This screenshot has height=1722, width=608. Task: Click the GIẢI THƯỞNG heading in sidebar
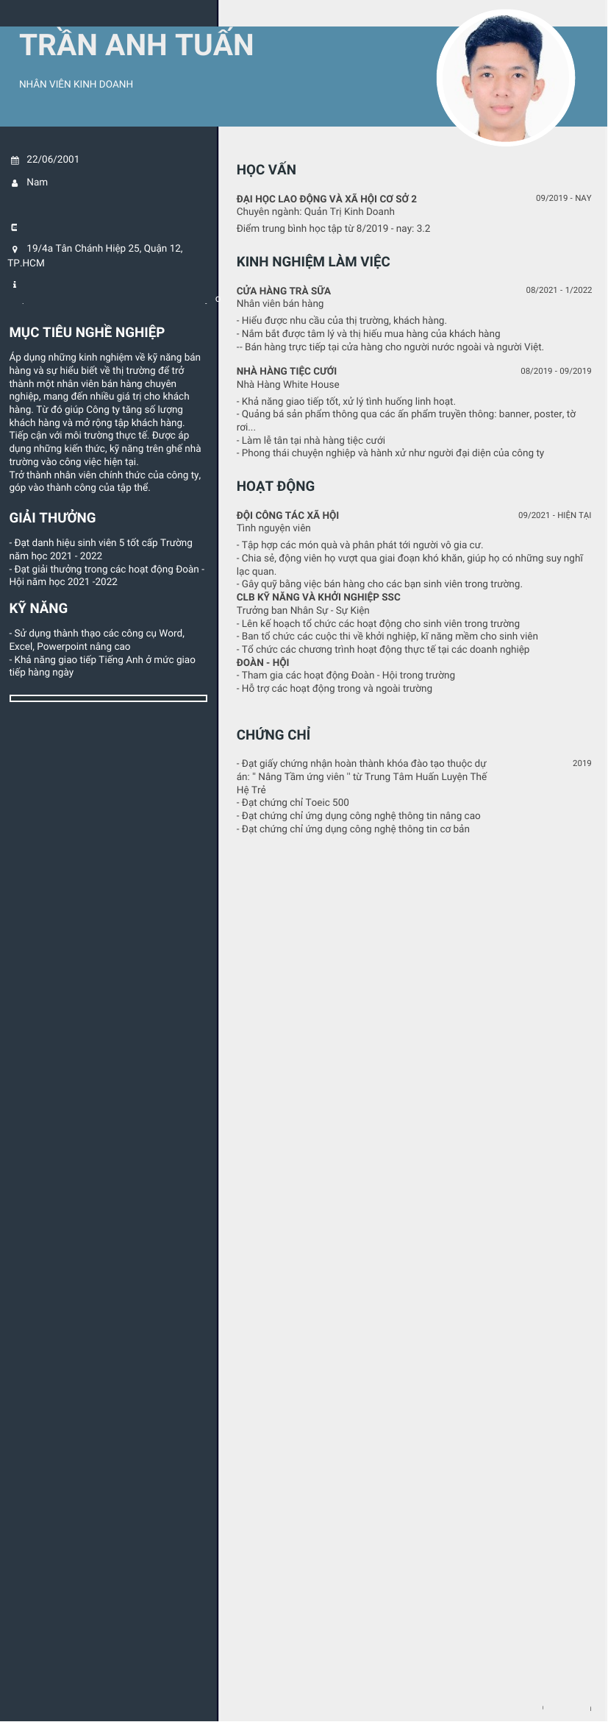pos(52,518)
